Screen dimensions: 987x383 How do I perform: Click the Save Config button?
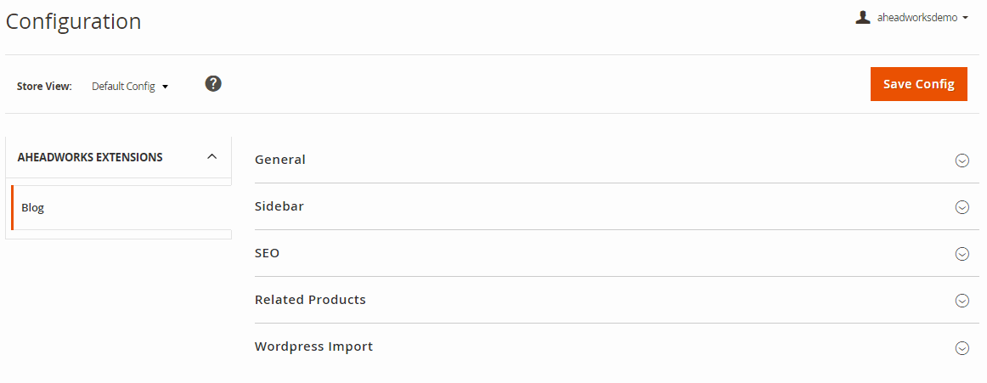point(918,83)
